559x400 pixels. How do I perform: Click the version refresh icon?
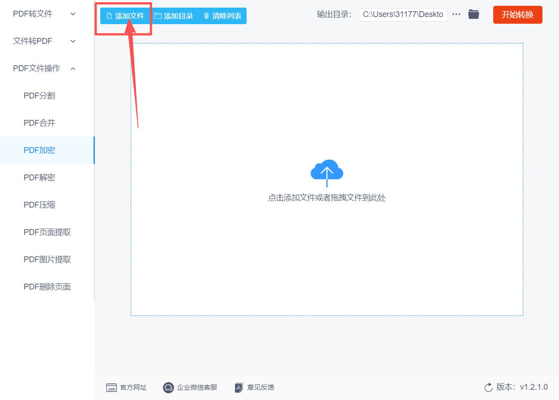[x=488, y=387]
